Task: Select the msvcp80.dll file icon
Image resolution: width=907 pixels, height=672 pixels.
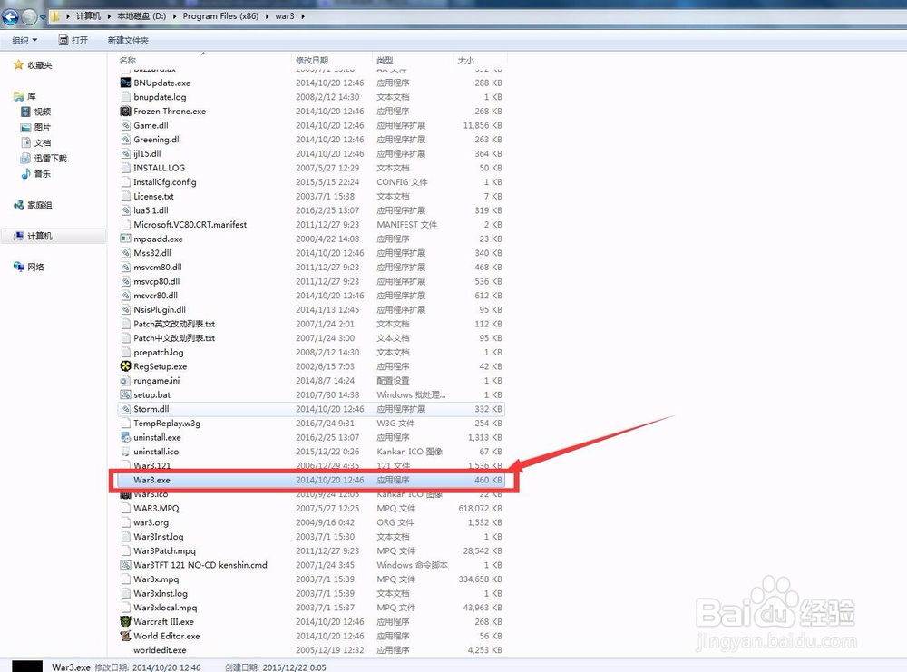Action: tap(125, 281)
